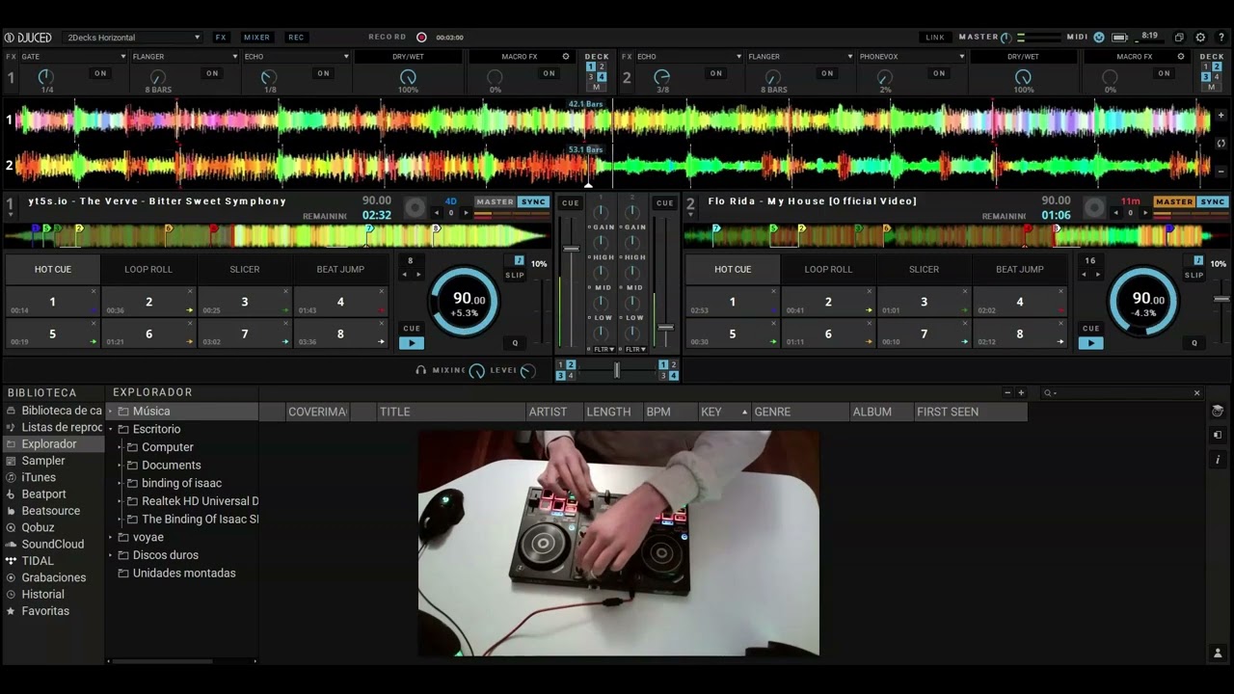Viewport: 1234px width, 694px height.
Task: Select the SLICER tab on deck 2
Action: pos(924,270)
